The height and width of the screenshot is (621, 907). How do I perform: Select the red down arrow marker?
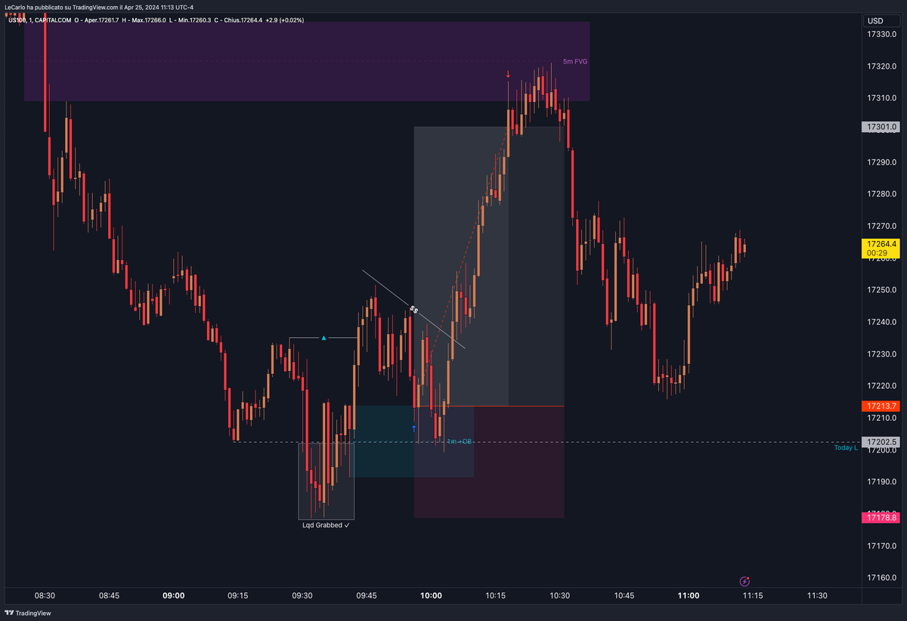[x=508, y=74]
